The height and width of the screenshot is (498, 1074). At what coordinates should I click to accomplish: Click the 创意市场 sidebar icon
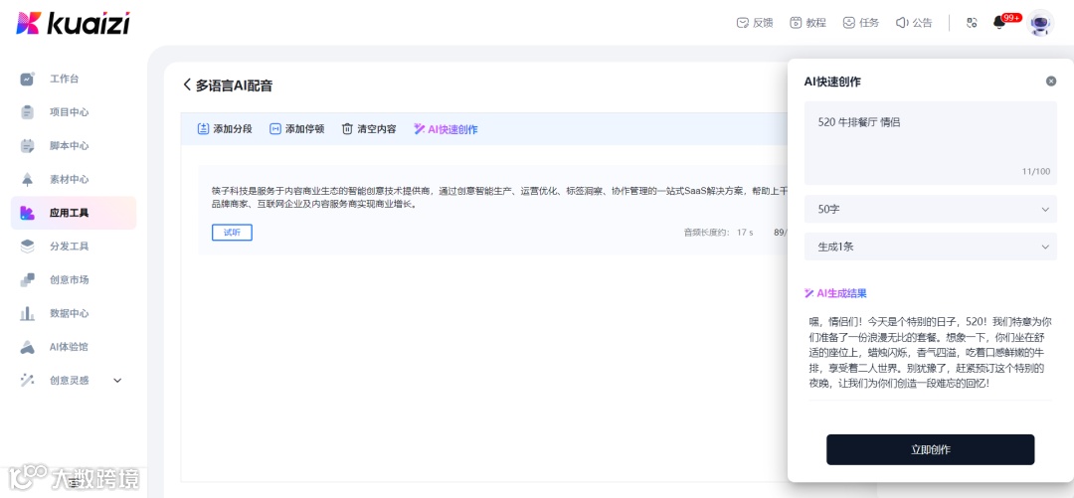(x=27, y=279)
